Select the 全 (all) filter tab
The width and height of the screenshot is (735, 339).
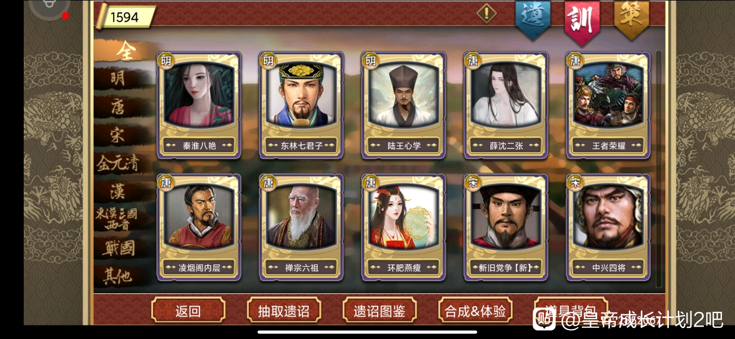pos(126,51)
